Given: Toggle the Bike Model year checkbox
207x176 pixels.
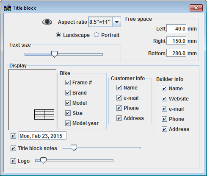Looking at the screenshot, I should click(68, 123).
